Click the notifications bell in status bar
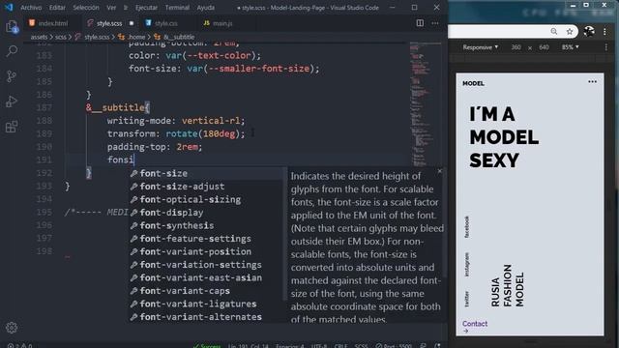The width and height of the screenshot is (619, 348). tap(437, 345)
